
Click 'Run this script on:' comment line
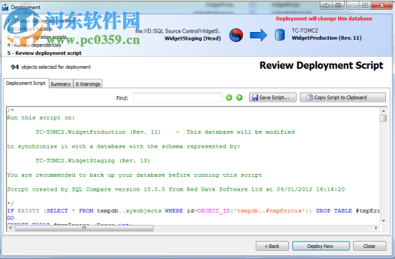pyautogui.click(x=40, y=118)
